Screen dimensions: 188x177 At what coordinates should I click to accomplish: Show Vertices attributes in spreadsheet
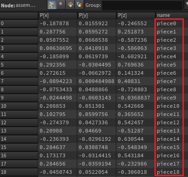(61, 5)
